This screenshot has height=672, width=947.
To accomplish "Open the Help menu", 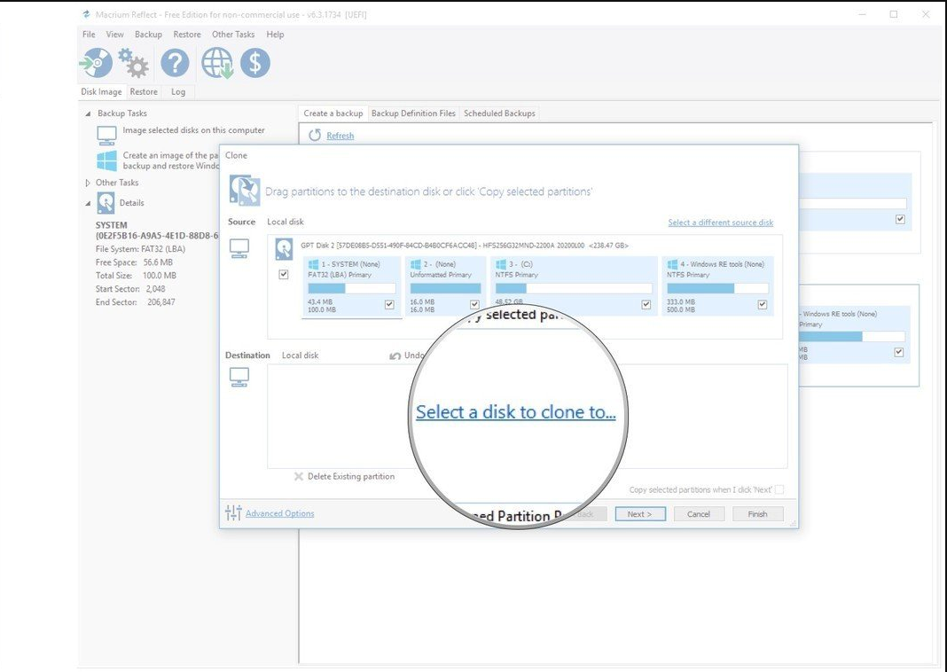I will (x=275, y=35).
